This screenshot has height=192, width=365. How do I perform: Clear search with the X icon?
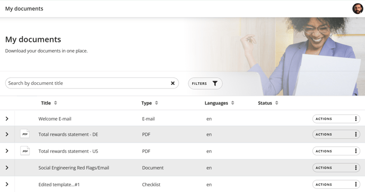tap(173, 83)
